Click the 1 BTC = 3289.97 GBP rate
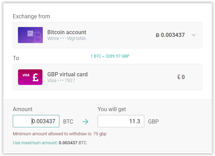This screenshot has width=215, height=156. click(x=110, y=56)
